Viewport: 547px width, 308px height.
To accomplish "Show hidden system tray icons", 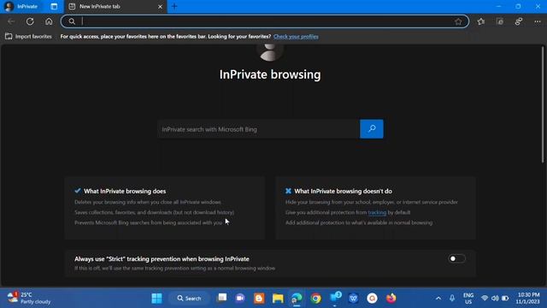I will [x=438, y=299].
